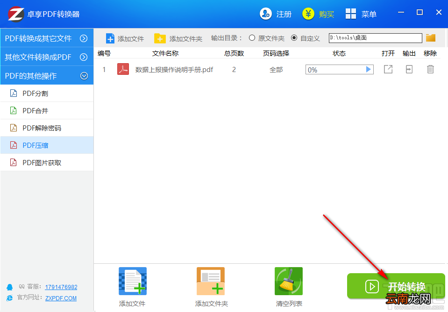The image size is (448, 312).
Task: Select PDF图片获取 in the sidebar
Action: (47, 163)
